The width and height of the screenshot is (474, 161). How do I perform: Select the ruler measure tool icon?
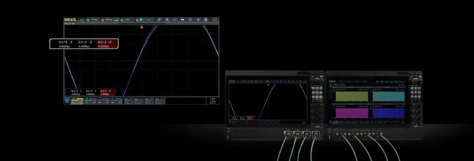[x=159, y=20]
